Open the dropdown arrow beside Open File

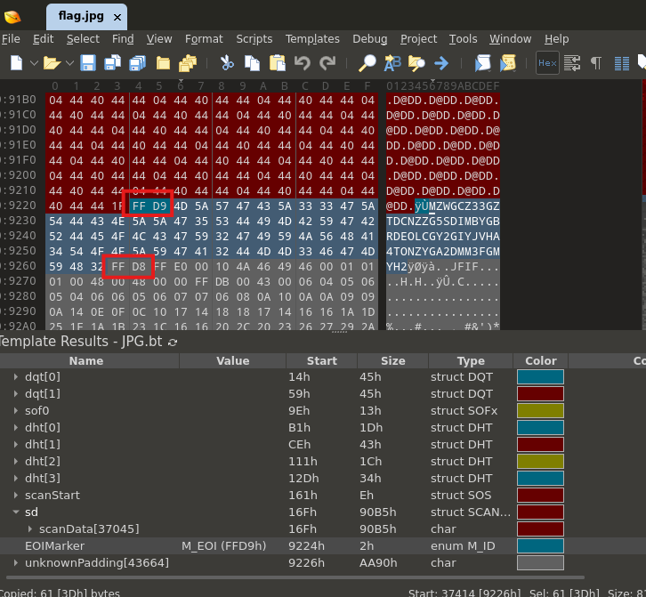pos(69,63)
